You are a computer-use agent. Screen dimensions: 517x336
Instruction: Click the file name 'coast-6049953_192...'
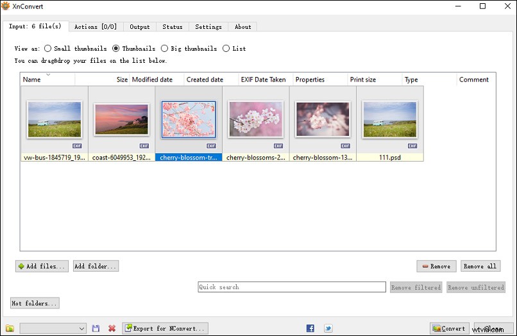click(x=121, y=158)
